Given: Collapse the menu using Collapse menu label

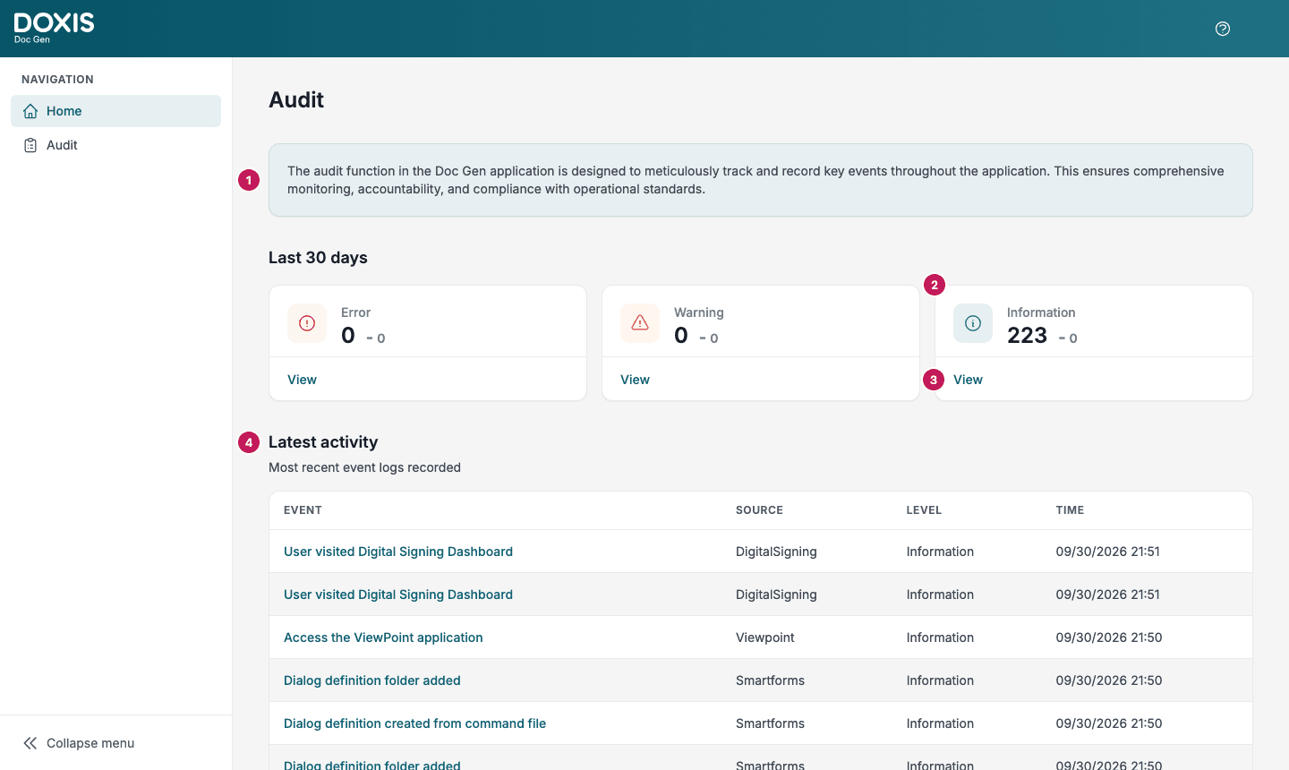Looking at the screenshot, I should coord(90,743).
